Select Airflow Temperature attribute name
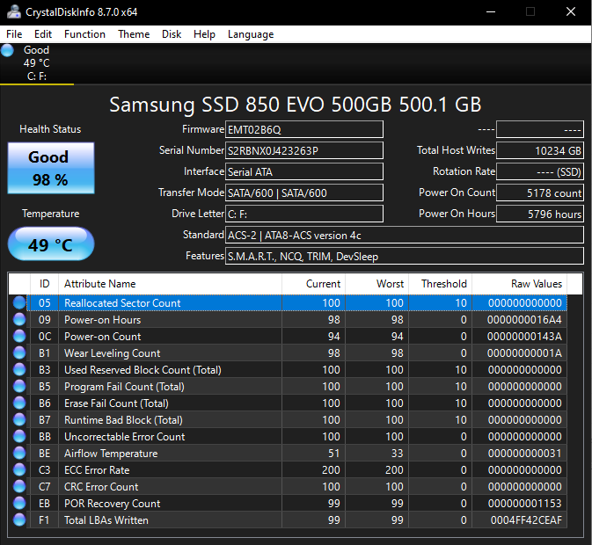The height and width of the screenshot is (545, 592). [x=111, y=454]
